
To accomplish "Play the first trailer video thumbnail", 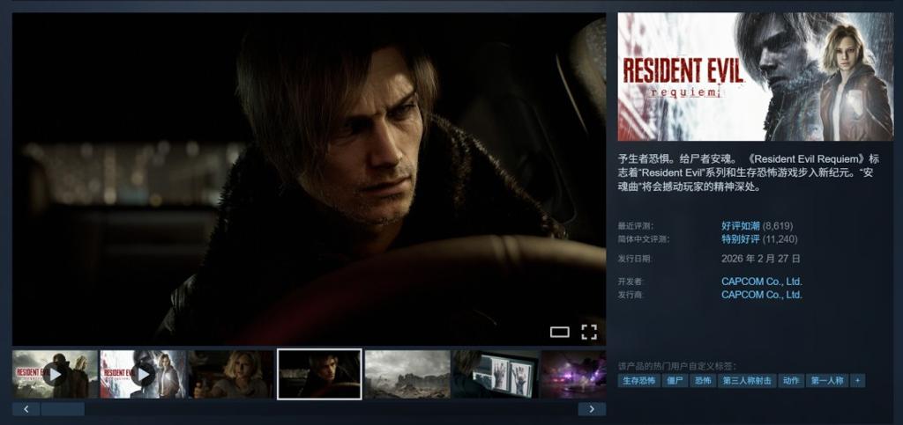I will point(55,374).
